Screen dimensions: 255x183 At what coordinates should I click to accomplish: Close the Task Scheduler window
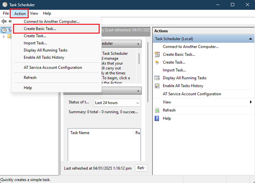[247, 5]
